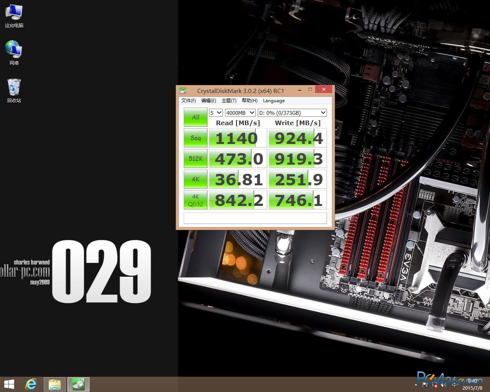Click the 4K read value 36.81
The height and width of the screenshot is (392, 490).
pos(238,179)
